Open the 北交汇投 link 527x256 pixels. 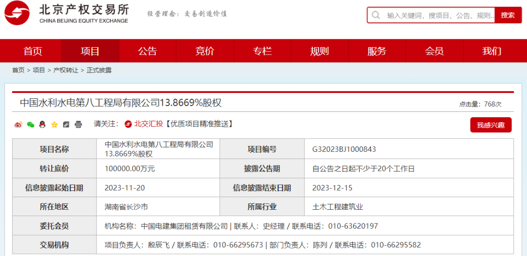(x=148, y=124)
